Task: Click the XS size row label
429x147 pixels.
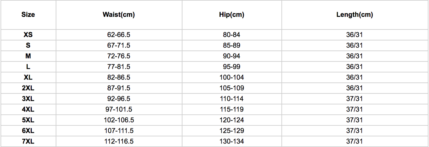Action: (x=28, y=35)
